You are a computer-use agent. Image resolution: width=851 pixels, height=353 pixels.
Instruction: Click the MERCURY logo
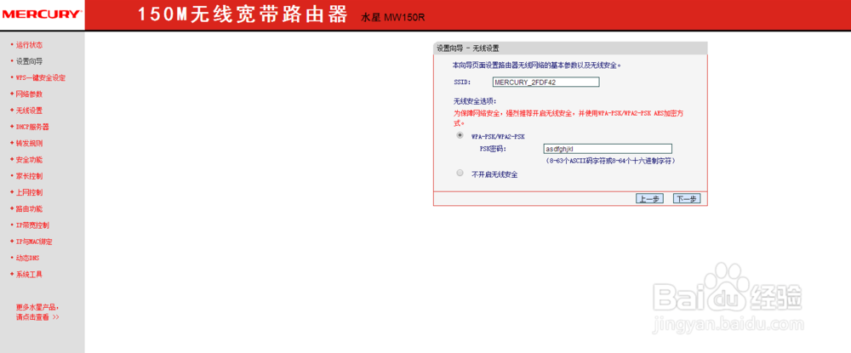click(41, 14)
